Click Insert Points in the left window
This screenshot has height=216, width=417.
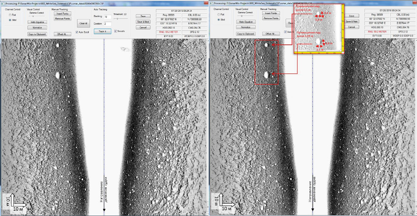pos(63,14)
